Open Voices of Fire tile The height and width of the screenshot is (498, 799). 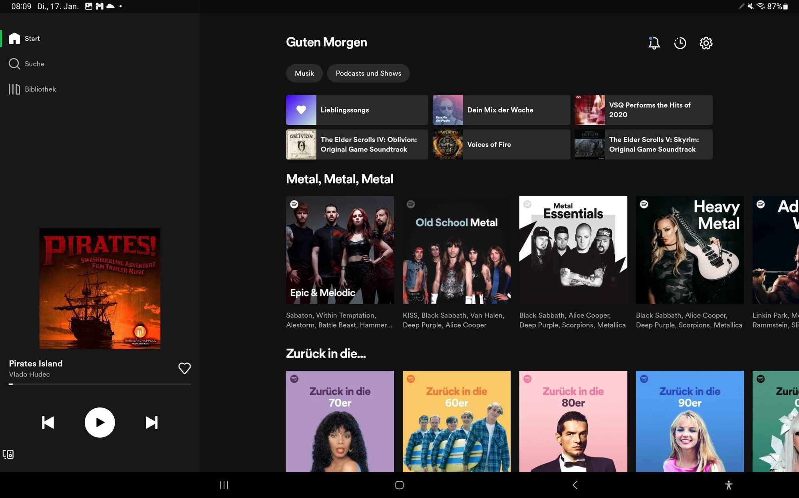[x=501, y=144]
